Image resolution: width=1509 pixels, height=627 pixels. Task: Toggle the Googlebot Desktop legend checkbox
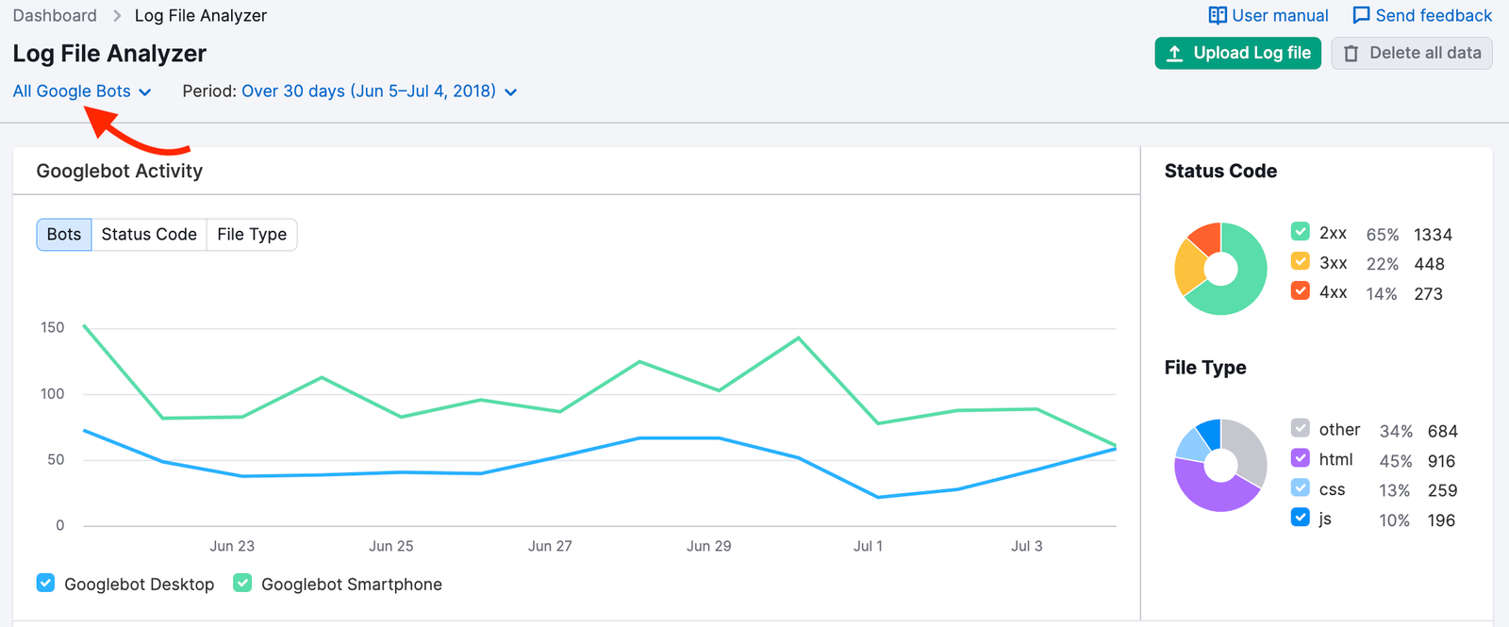45,584
